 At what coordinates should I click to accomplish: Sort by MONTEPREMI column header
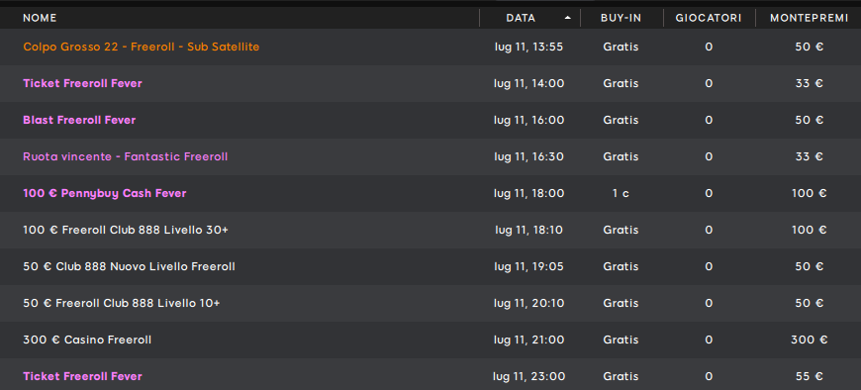point(809,18)
